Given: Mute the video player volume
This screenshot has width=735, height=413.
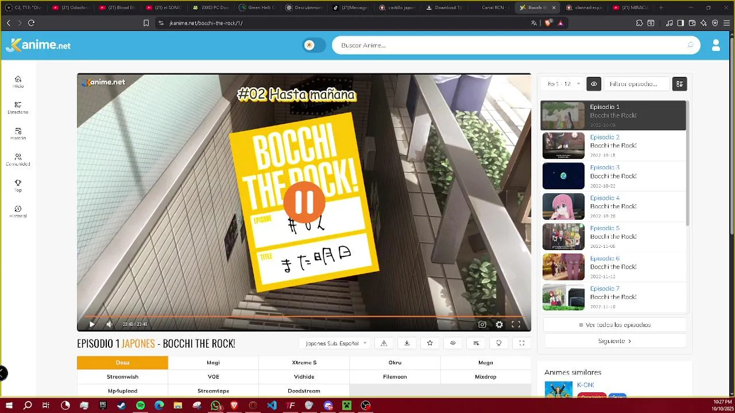Looking at the screenshot, I should [x=109, y=324].
